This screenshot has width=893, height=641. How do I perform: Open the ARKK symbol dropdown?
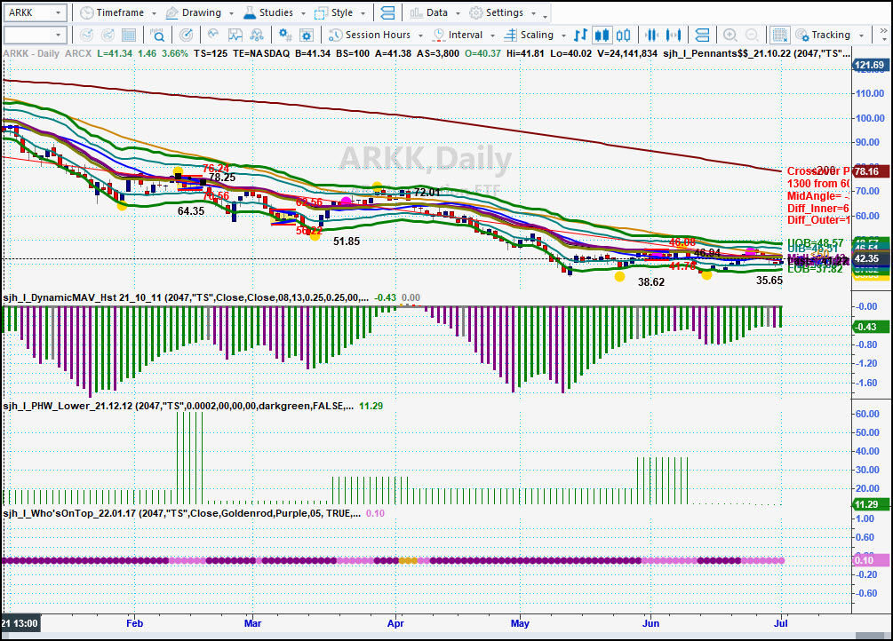pyautogui.click(x=58, y=12)
